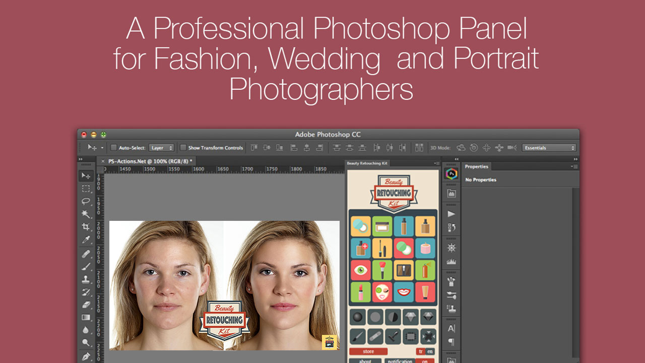This screenshot has height=363, width=645.
Task: Toggle the notification on switch
Action: [424, 361]
